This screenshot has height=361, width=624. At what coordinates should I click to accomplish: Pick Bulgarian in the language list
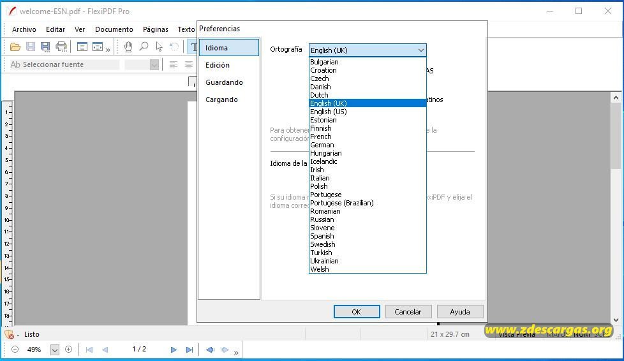click(368, 62)
